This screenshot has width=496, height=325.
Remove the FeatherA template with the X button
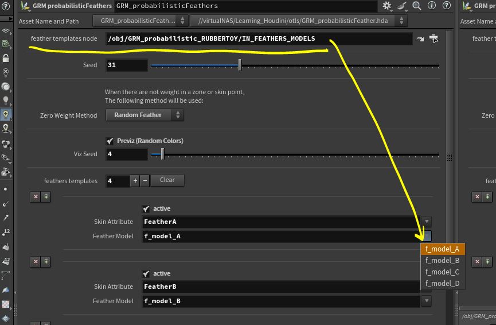[36, 197]
